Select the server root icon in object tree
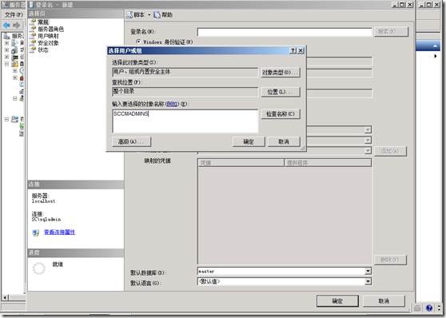 click(x=6, y=36)
